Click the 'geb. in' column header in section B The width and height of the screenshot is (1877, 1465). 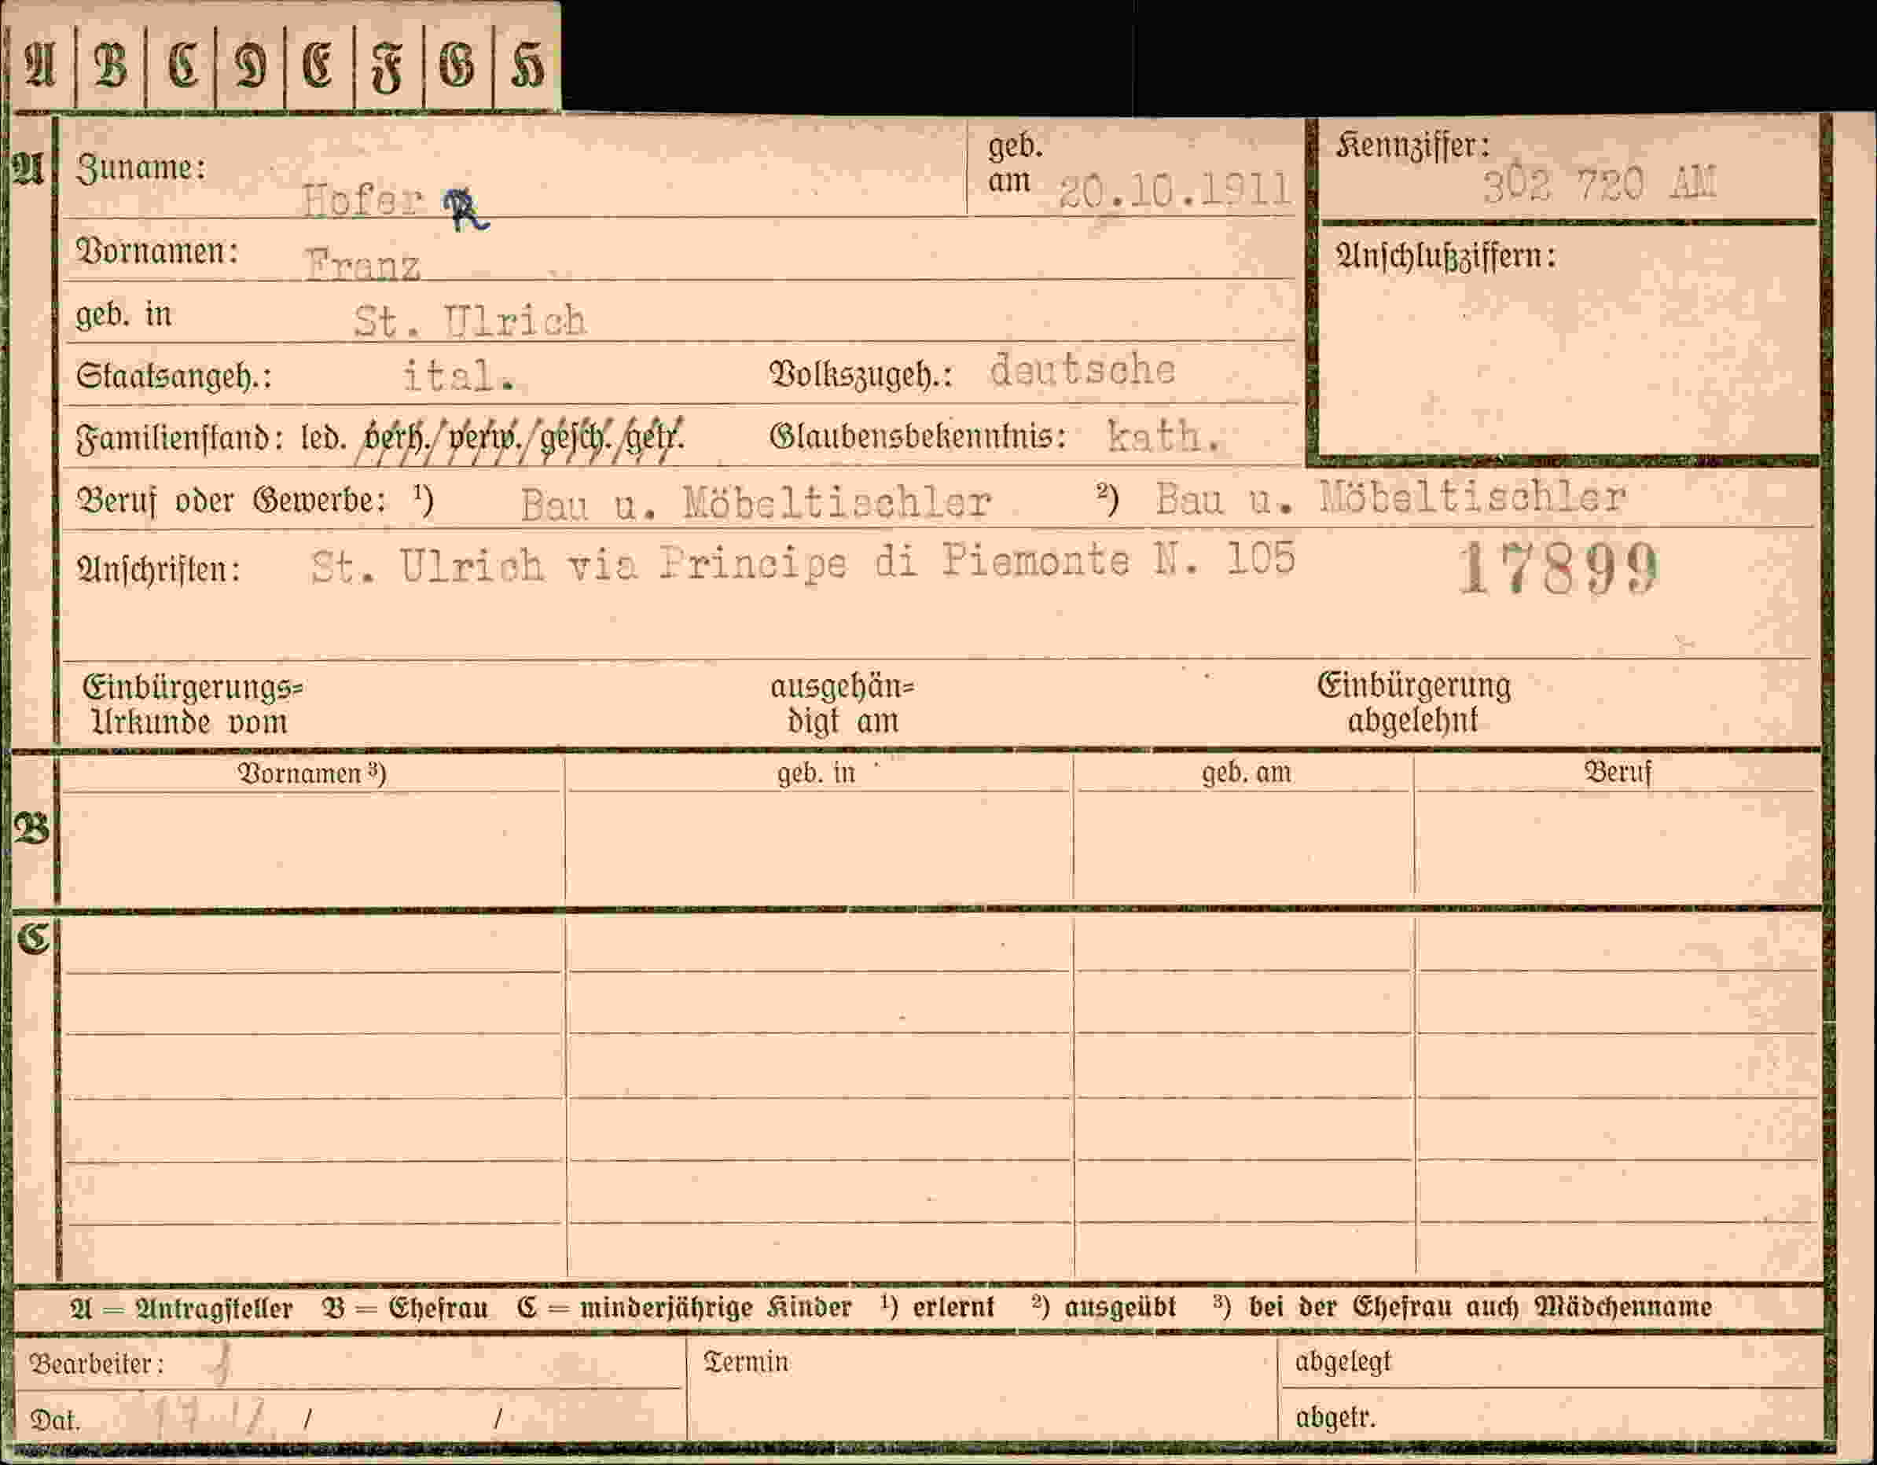click(x=817, y=773)
